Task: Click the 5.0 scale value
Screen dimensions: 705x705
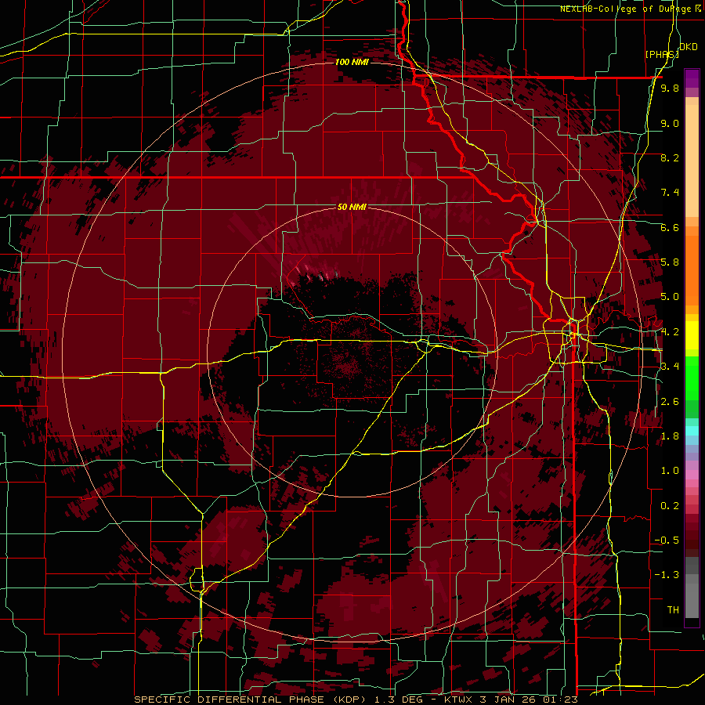Action: click(x=670, y=297)
